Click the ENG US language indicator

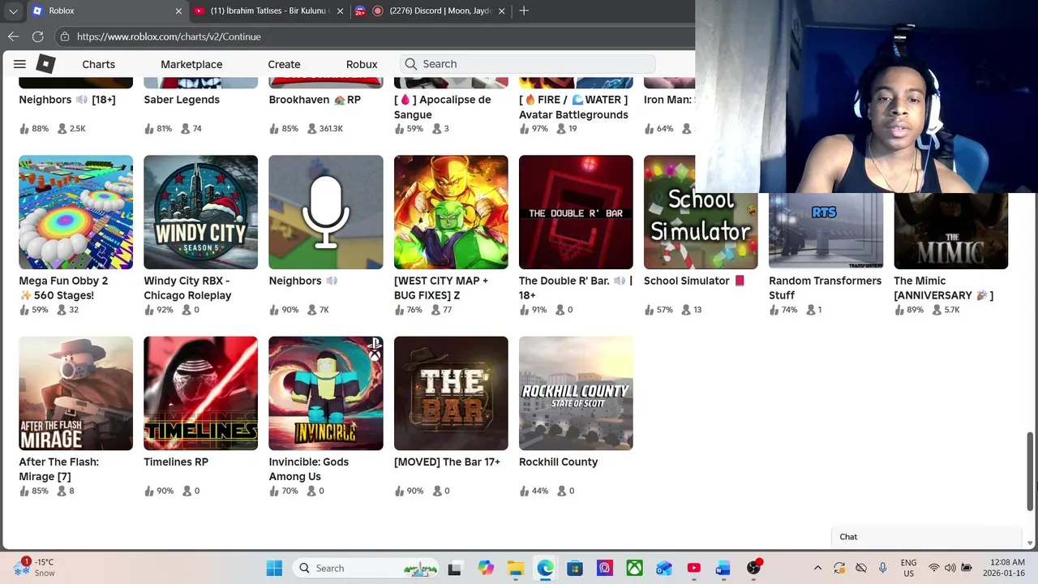(909, 568)
